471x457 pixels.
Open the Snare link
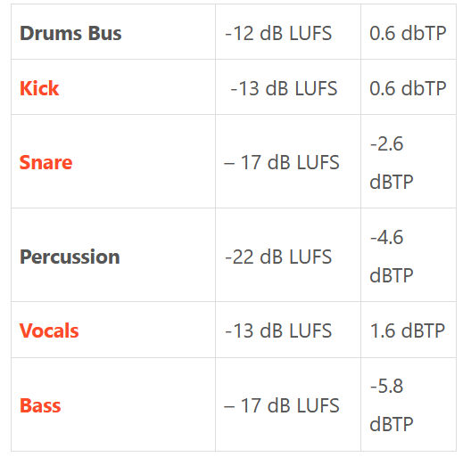point(46,163)
